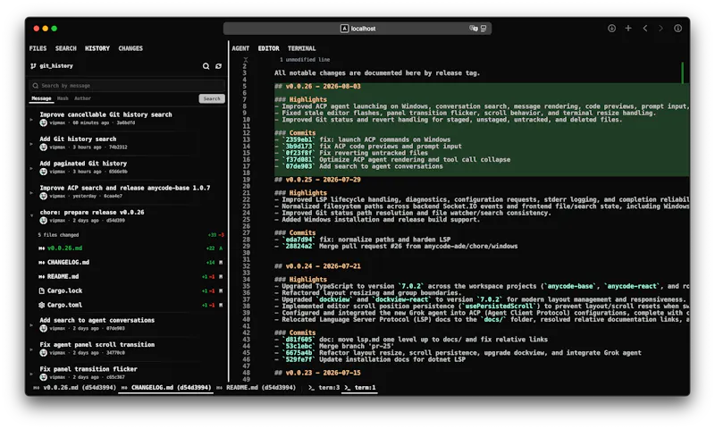Screen dimensions: 715x429
Task: Expand 'Improve ACP search and release' commit arrow
Action: click(x=31, y=193)
